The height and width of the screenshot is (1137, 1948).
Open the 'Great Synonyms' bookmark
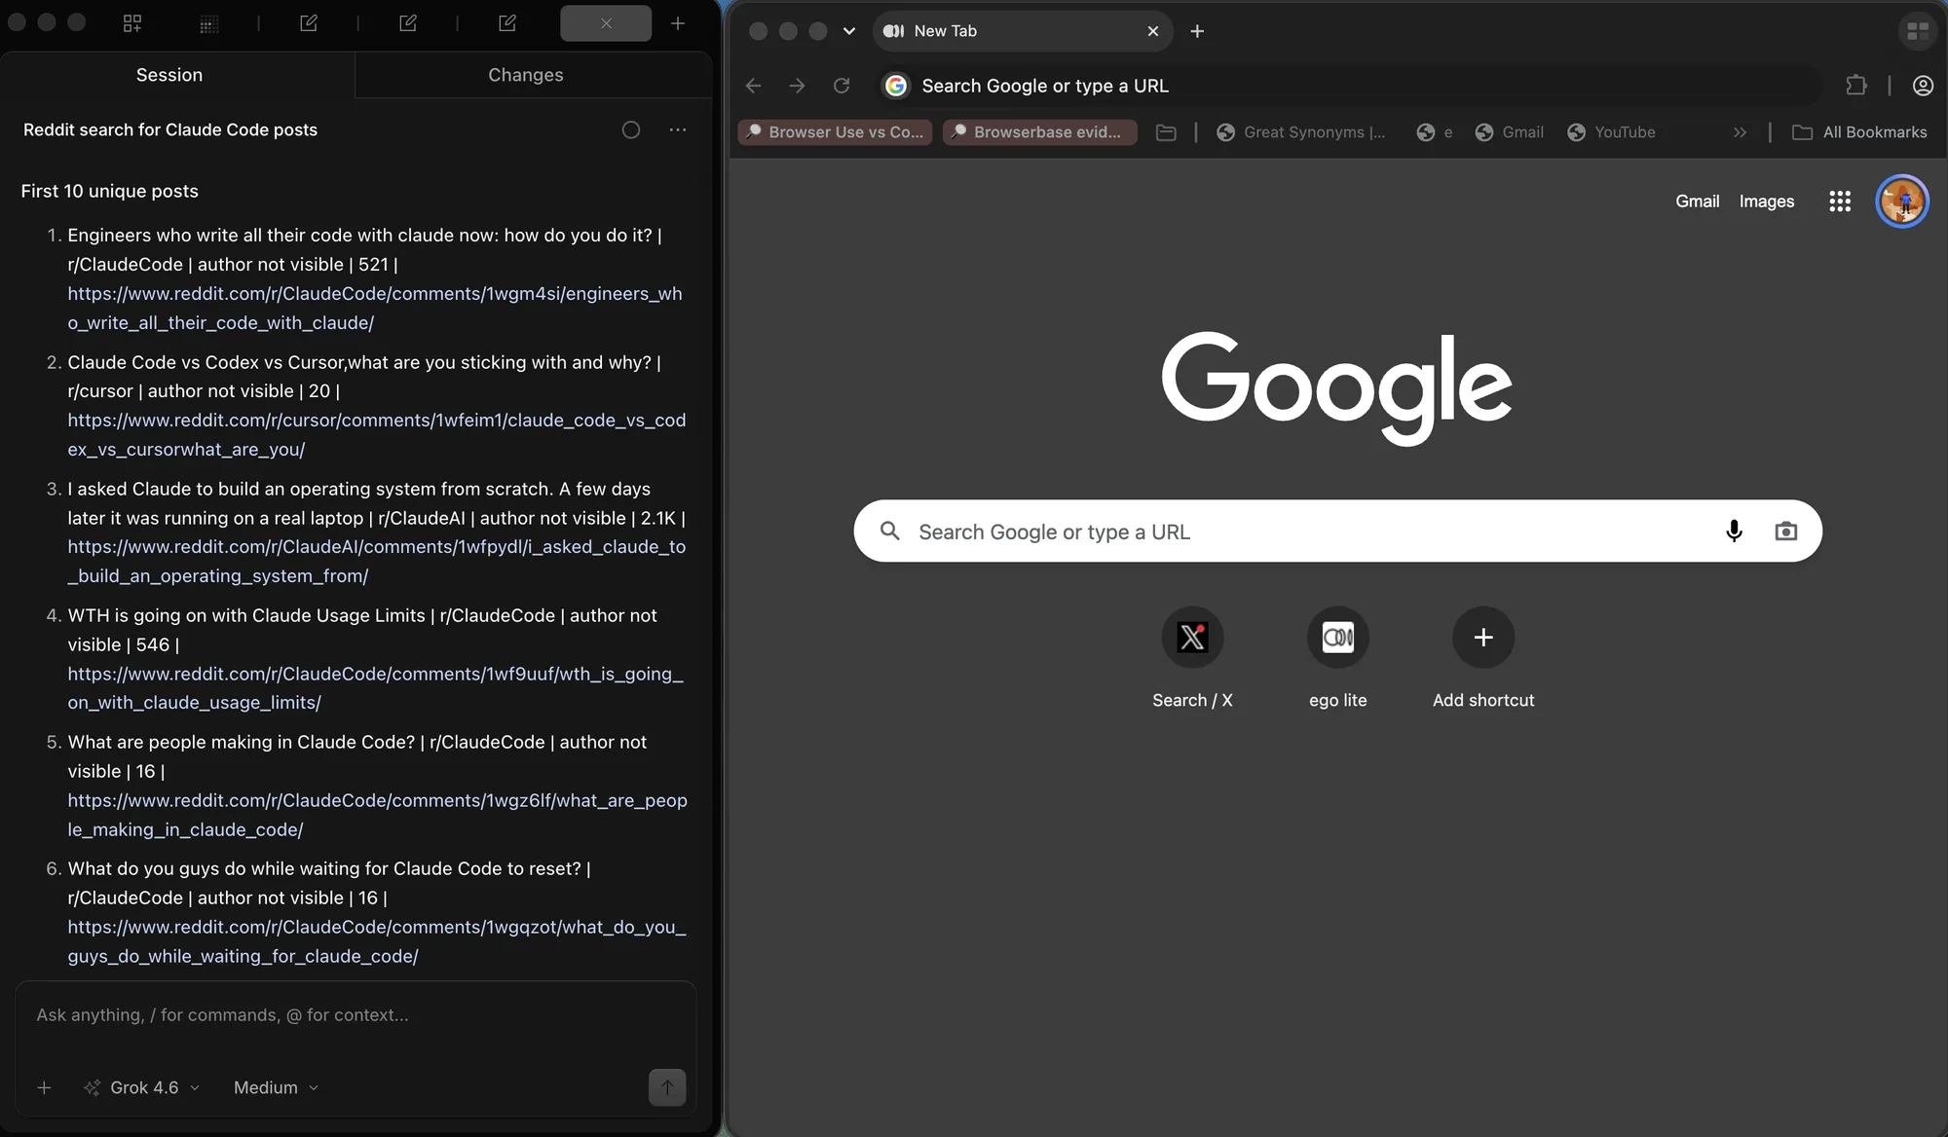[x=1301, y=132]
